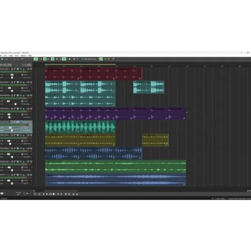Click the pencil envelope tool icon
The width and height of the screenshot is (251, 251).
pyautogui.click(x=57, y=59)
